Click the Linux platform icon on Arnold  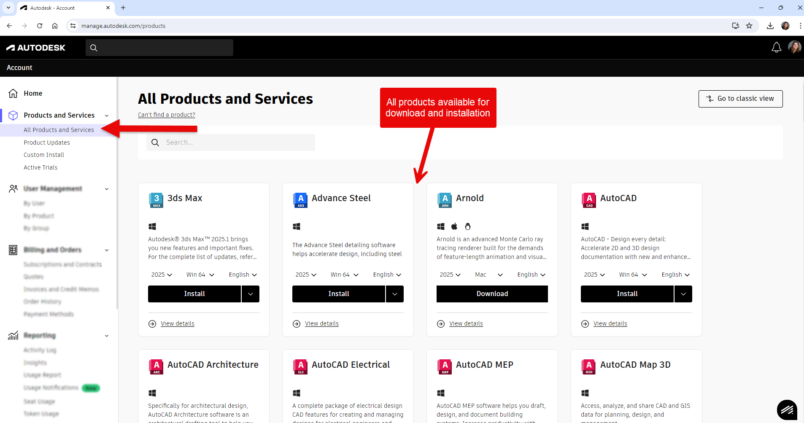pos(467,226)
